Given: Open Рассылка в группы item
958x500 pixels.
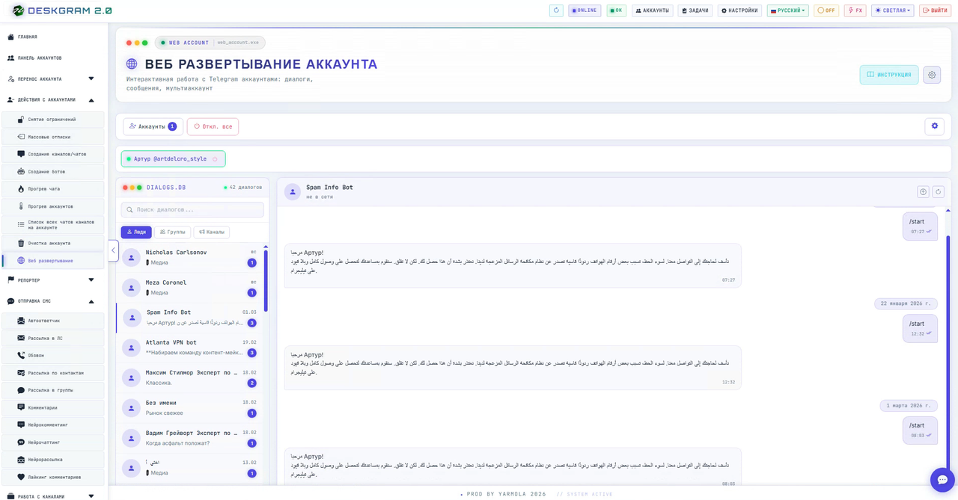Looking at the screenshot, I should coord(54,390).
